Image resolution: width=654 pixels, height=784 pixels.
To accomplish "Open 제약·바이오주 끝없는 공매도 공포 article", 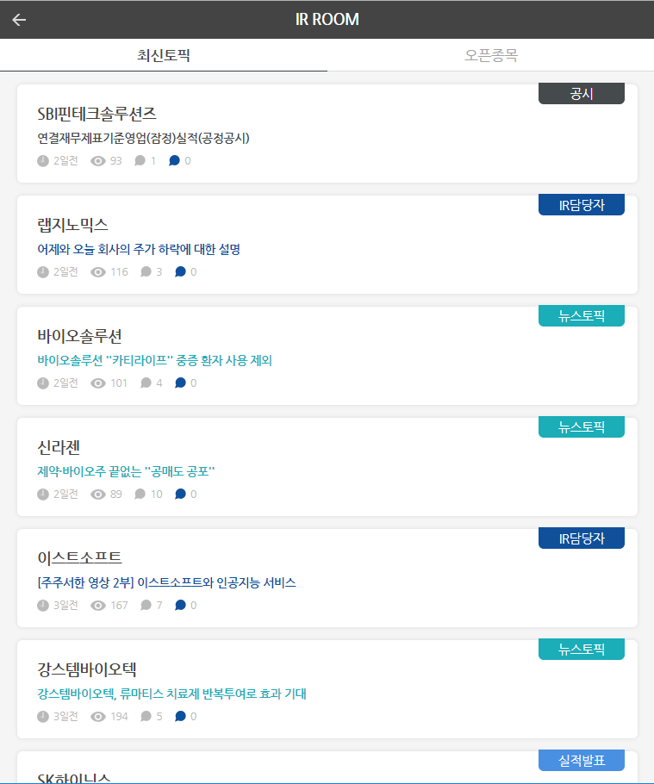I will click(126, 472).
